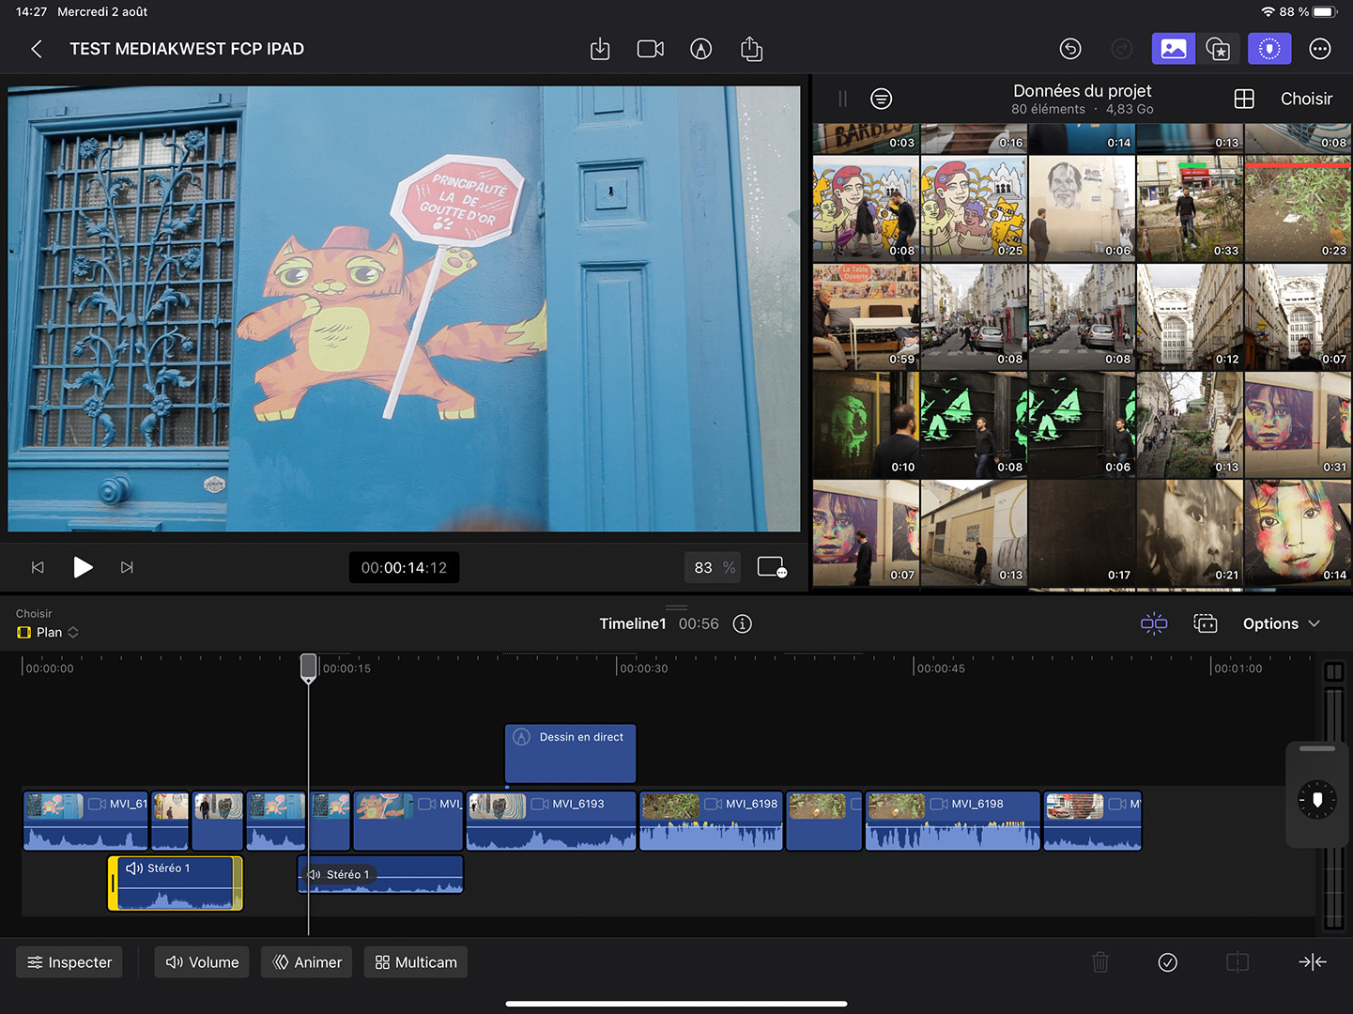Image resolution: width=1353 pixels, height=1014 pixels.
Task: Open the Inspecter tab
Action: [x=69, y=961]
